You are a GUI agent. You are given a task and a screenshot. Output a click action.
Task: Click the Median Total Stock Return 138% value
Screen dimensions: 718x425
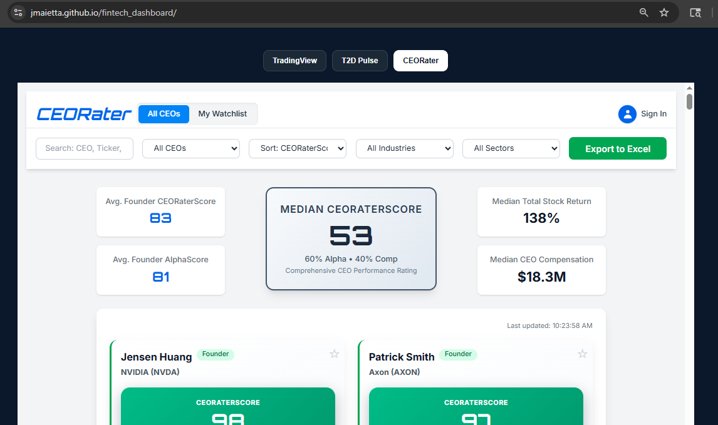541,218
